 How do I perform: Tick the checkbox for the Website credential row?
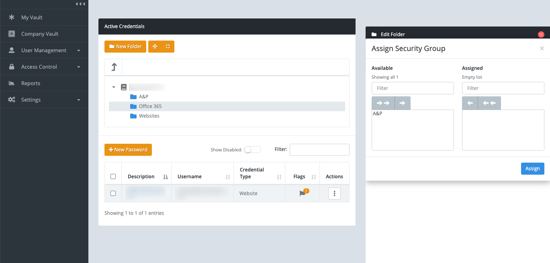[113, 194]
